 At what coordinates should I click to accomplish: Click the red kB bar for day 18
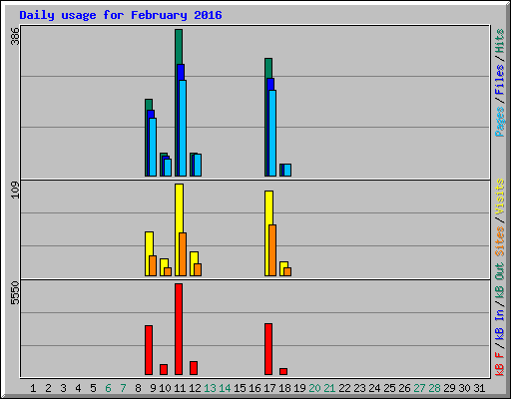click(x=283, y=371)
